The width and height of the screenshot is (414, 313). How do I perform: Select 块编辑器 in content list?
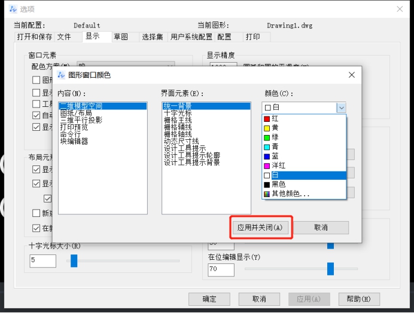coord(102,142)
